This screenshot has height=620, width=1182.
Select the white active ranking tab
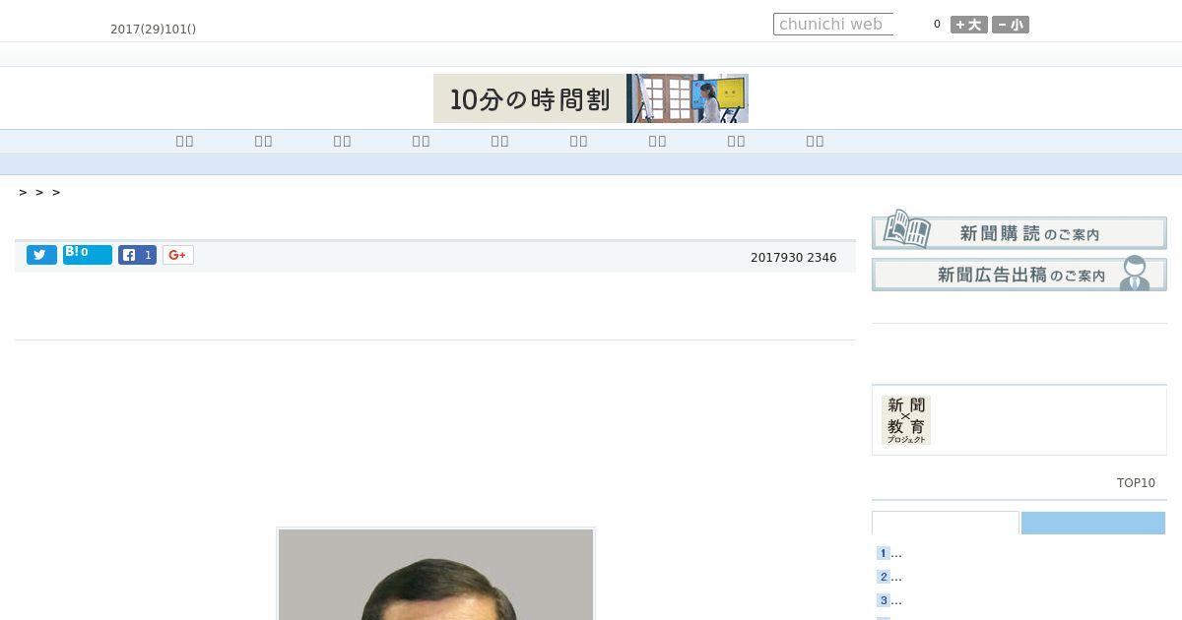(946, 523)
